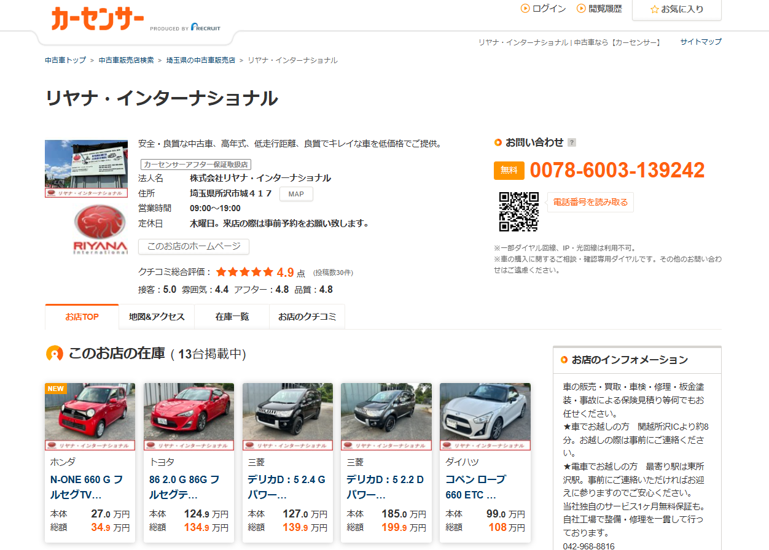769x550 pixels.
Task: Switch to the 地図&アクセス tab
Action: coord(157,317)
